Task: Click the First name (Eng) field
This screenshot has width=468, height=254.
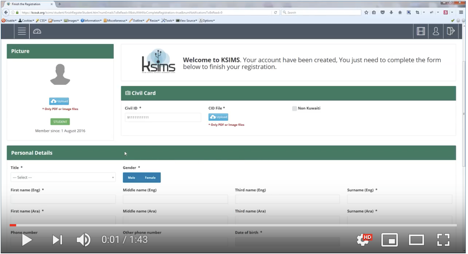Action: click(63, 199)
